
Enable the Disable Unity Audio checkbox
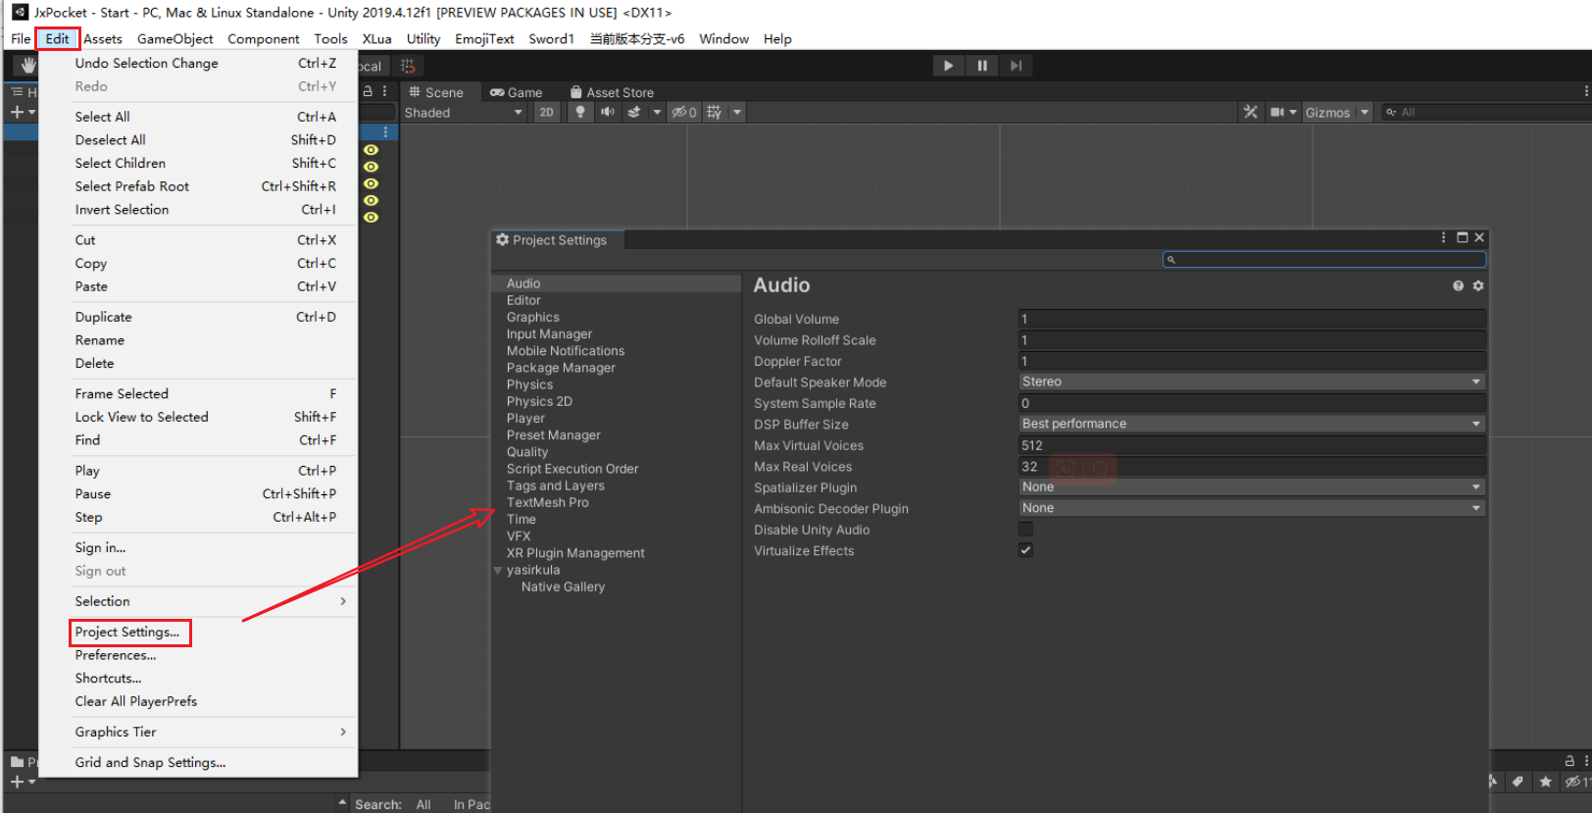click(1025, 530)
